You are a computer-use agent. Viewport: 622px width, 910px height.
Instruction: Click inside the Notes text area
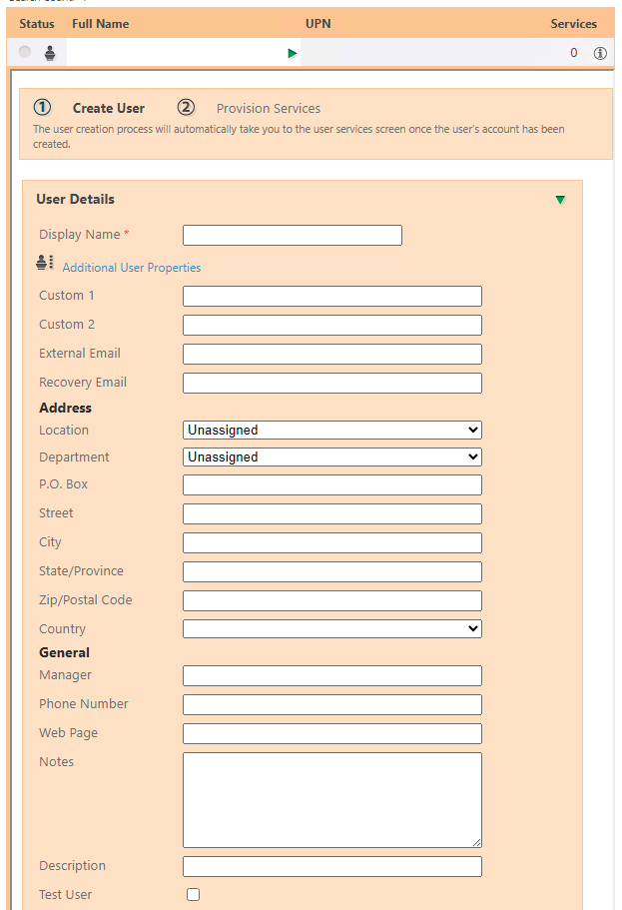(331, 799)
